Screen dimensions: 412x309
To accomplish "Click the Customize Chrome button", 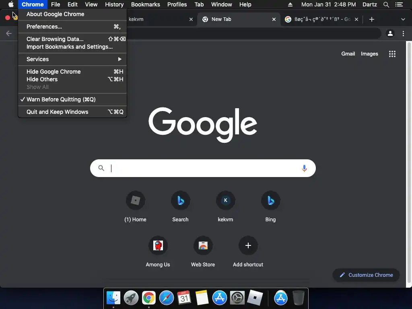I will pos(366,275).
